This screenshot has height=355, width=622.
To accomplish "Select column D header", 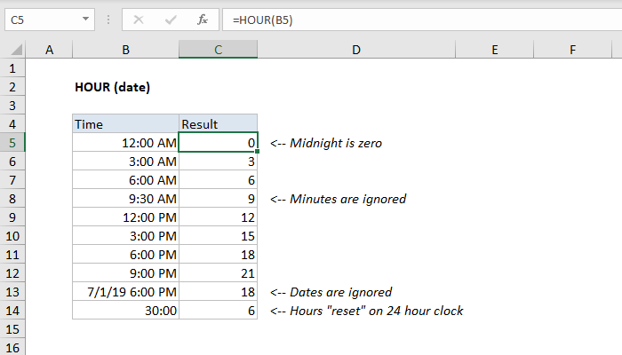I will [x=356, y=50].
